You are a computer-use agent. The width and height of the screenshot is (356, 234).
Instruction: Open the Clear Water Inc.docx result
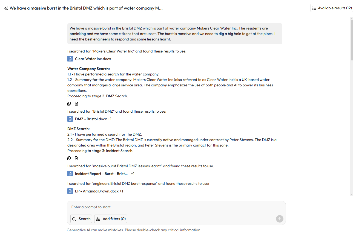coord(93,59)
